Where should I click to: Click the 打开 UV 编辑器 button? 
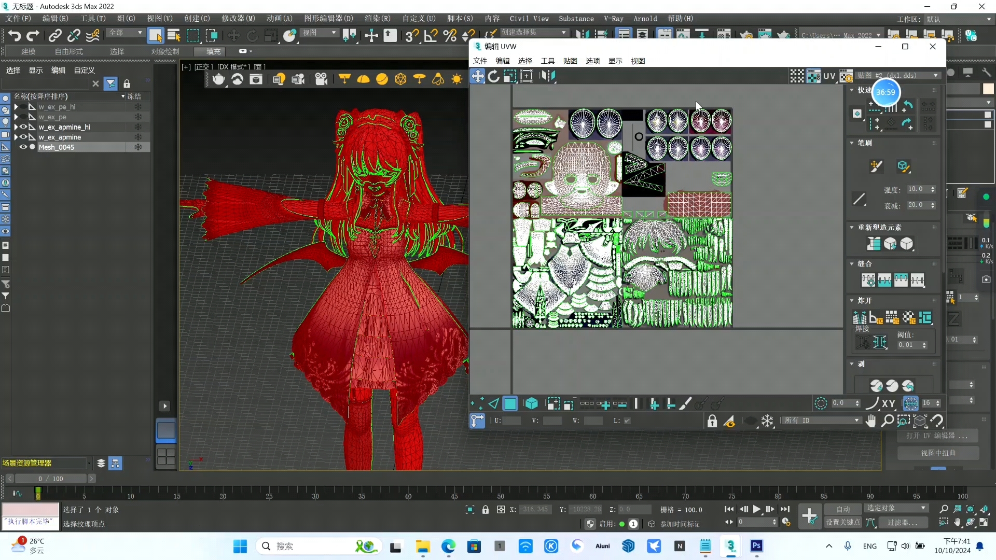tap(937, 436)
